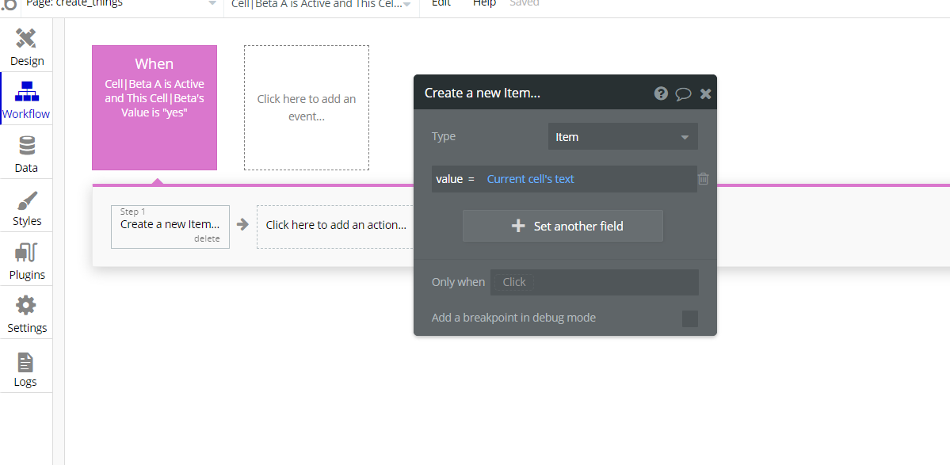Click the value field name label
This screenshot has height=465, width=950.
[449, 179]
